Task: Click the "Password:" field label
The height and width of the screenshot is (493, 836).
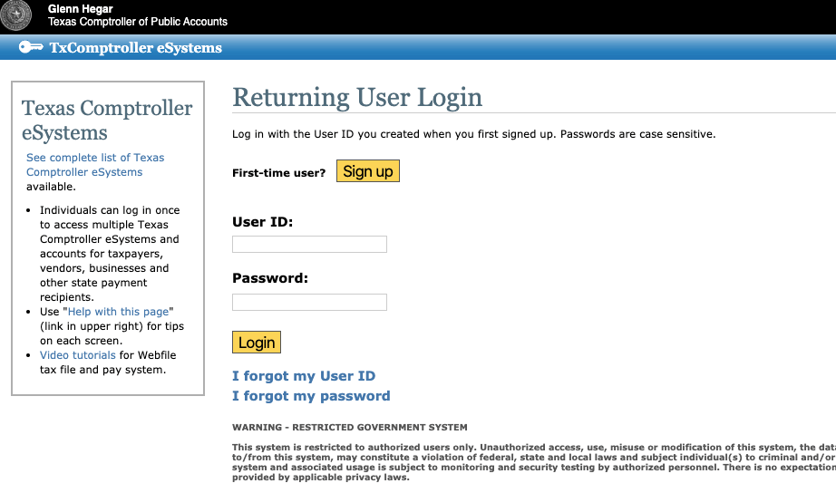Action: click(x=270, y=278)
